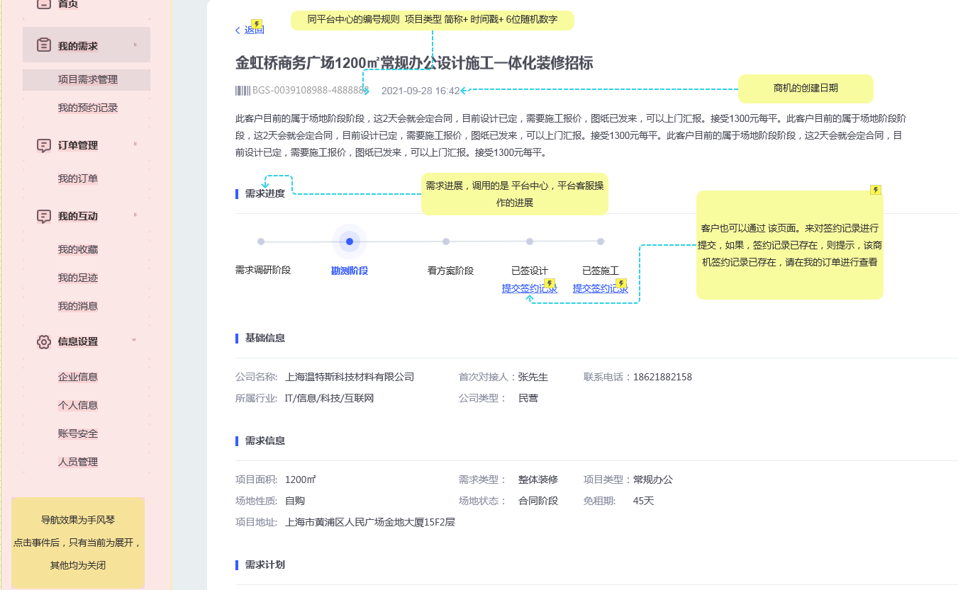Click the 我的互动 chat icon

click(x=44, y=216)
